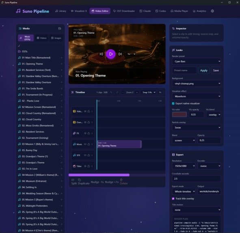The image size is (240, 233).
Task: Click the Crossfade seconds field
Action: point(197,179)
